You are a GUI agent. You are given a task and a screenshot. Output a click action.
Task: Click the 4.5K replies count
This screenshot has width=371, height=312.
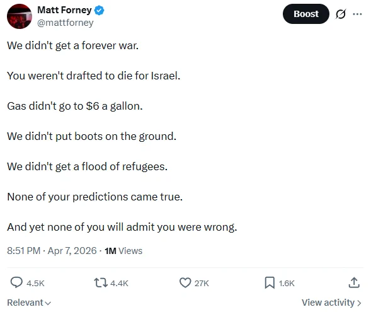pos(35,284)
